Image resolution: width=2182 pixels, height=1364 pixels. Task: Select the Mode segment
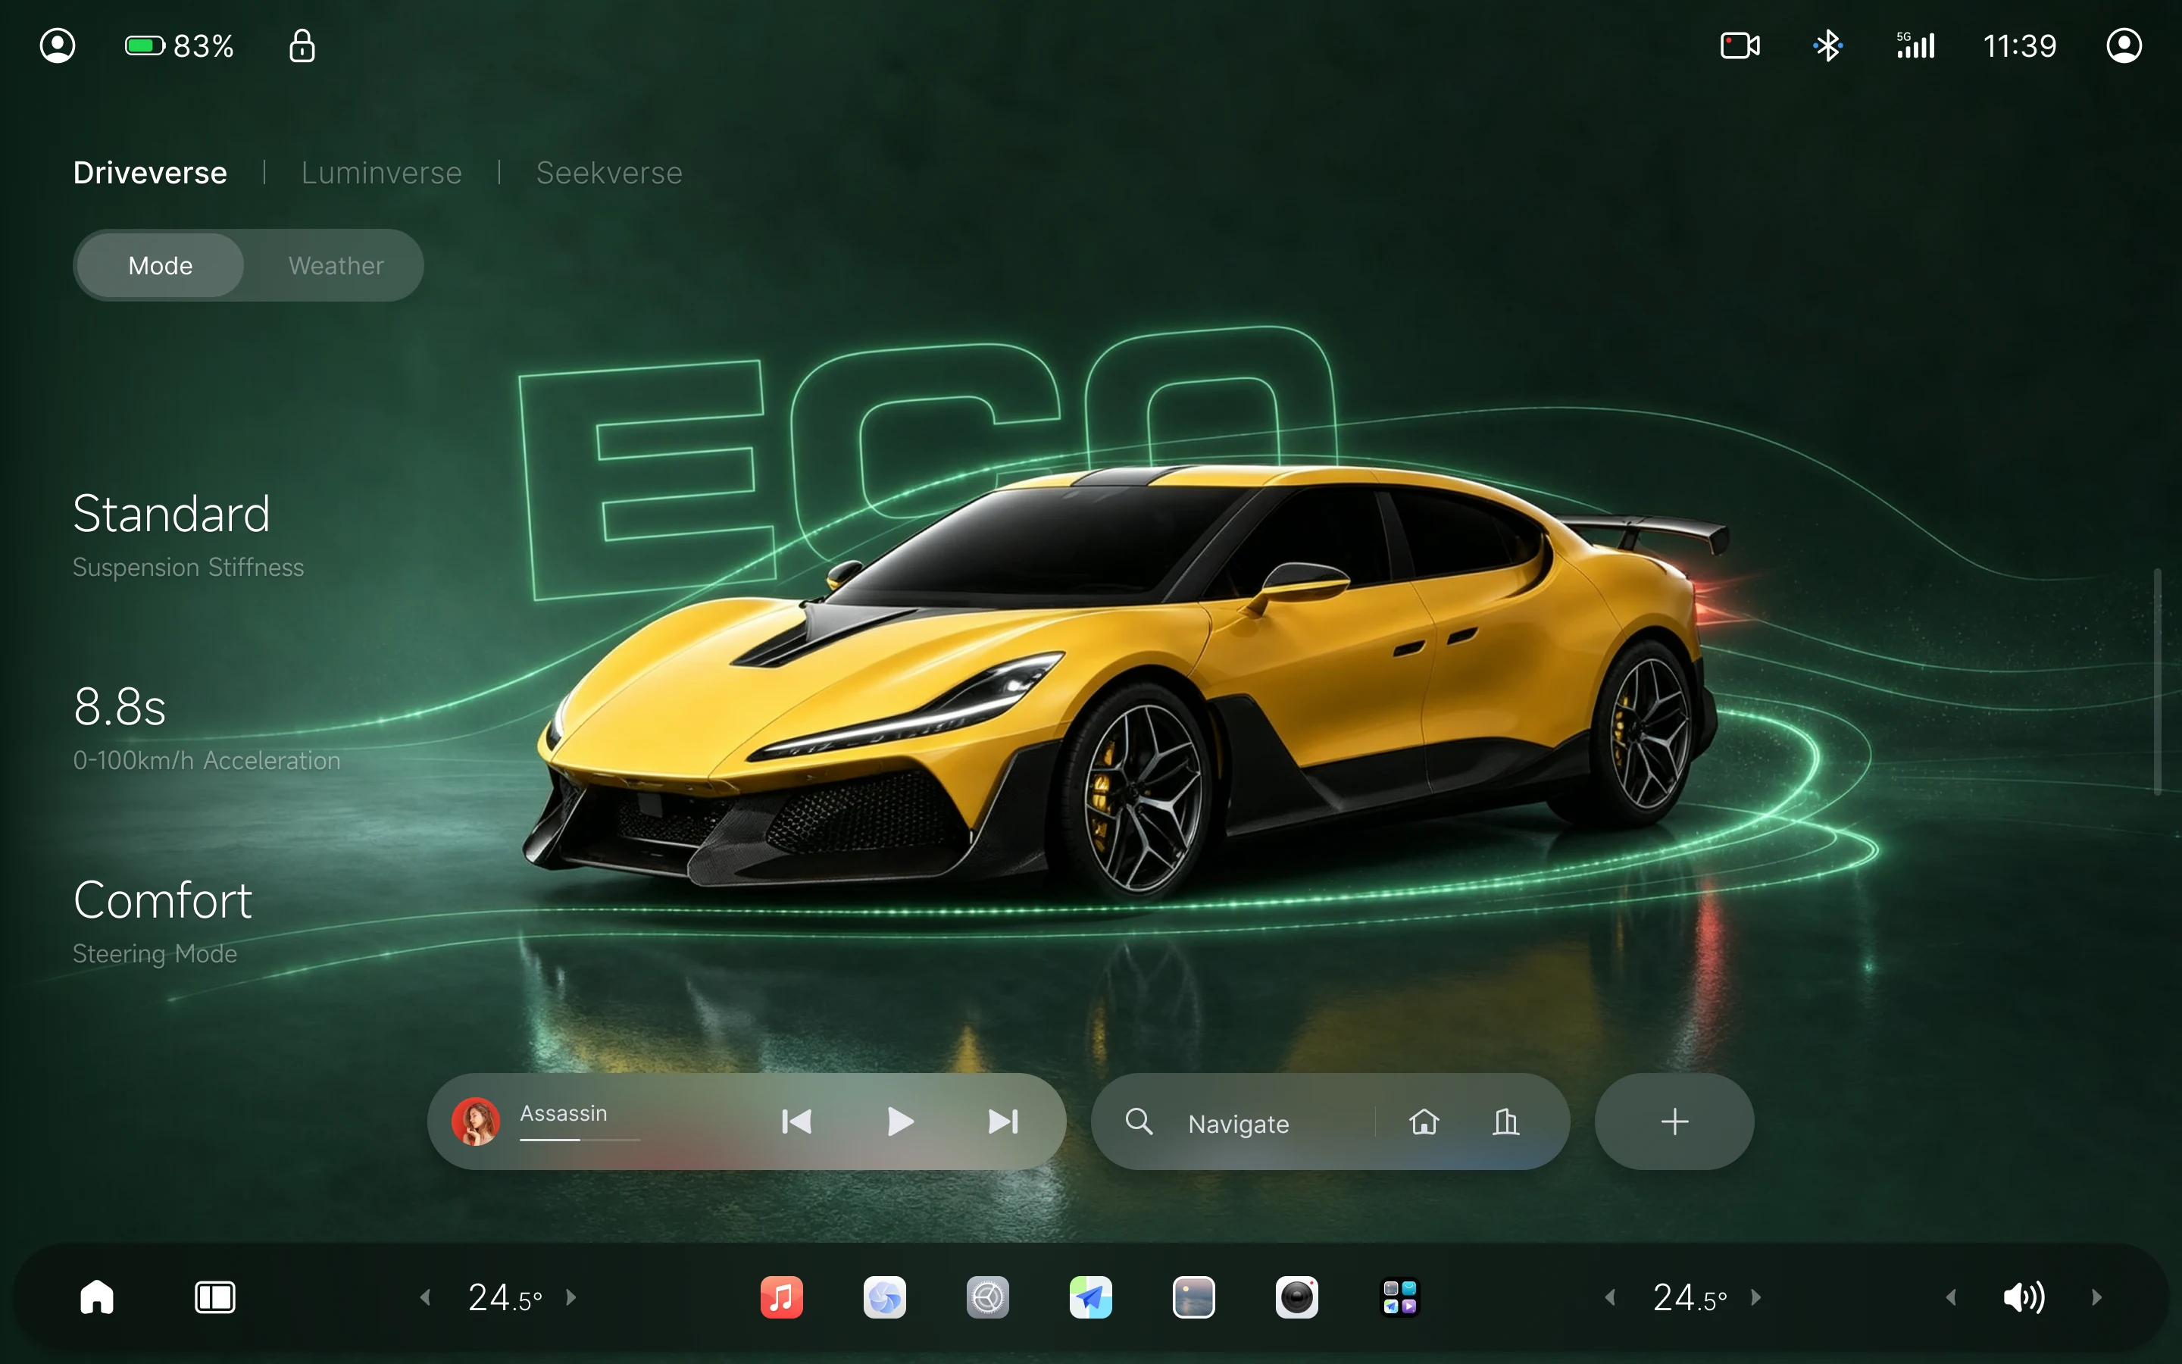coord(161,265)
